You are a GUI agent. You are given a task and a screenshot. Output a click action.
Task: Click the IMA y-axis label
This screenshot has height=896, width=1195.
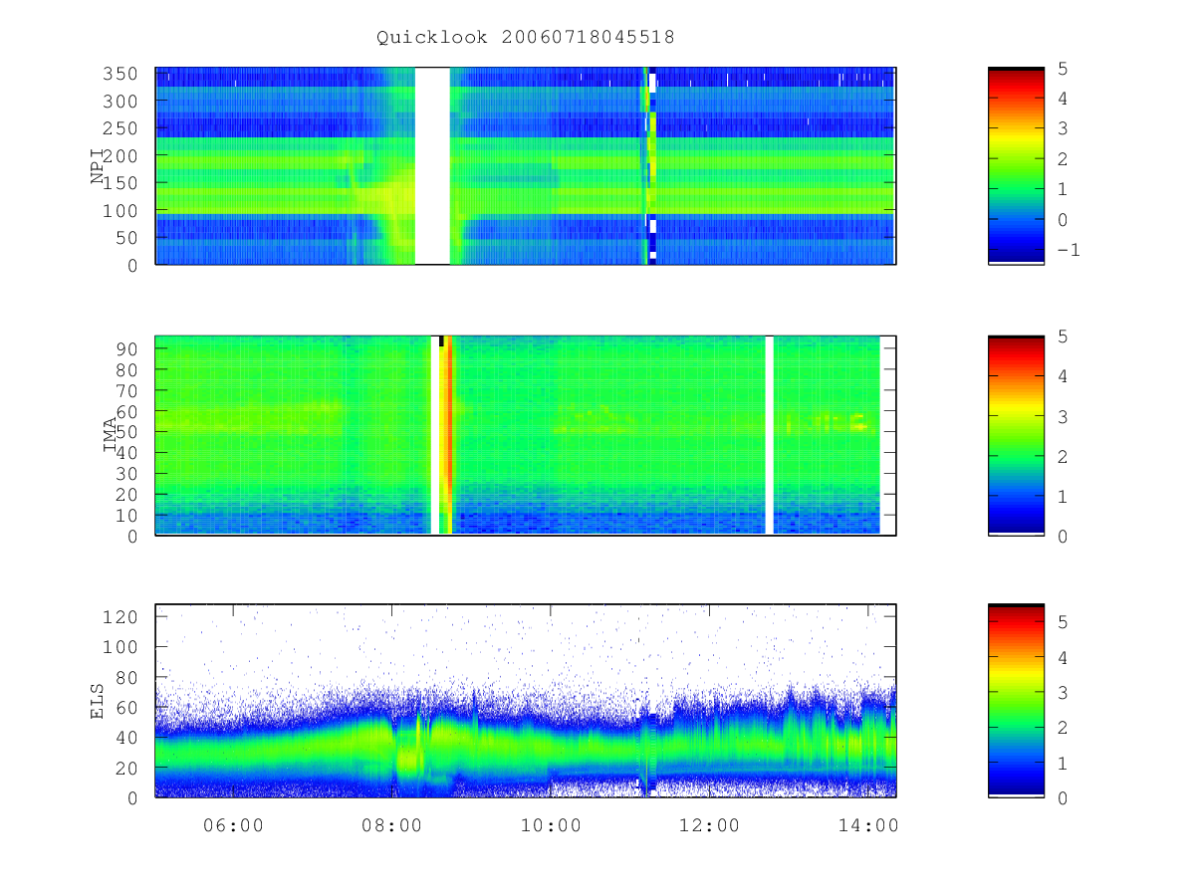click(110, 435)
